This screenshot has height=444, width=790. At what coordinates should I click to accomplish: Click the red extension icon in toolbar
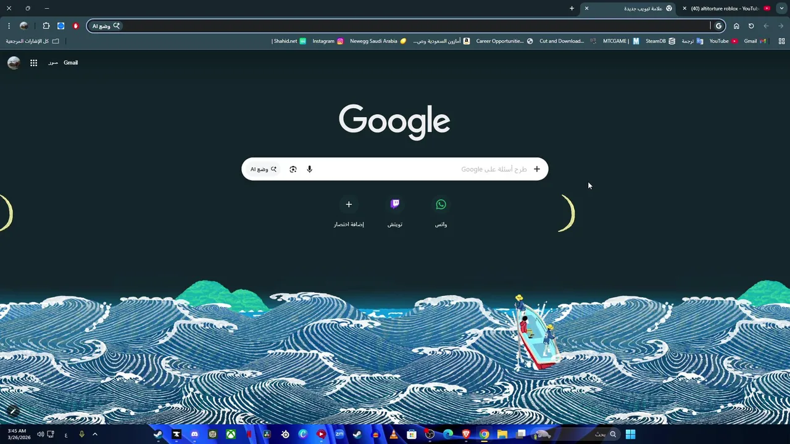76,26
